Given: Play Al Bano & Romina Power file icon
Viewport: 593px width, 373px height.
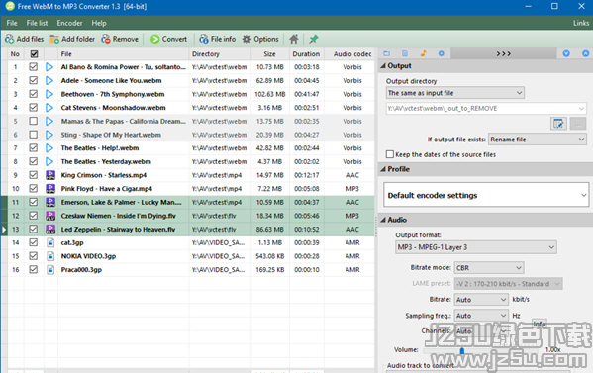Looking at the screenshot, I should [x=49, y=67].
